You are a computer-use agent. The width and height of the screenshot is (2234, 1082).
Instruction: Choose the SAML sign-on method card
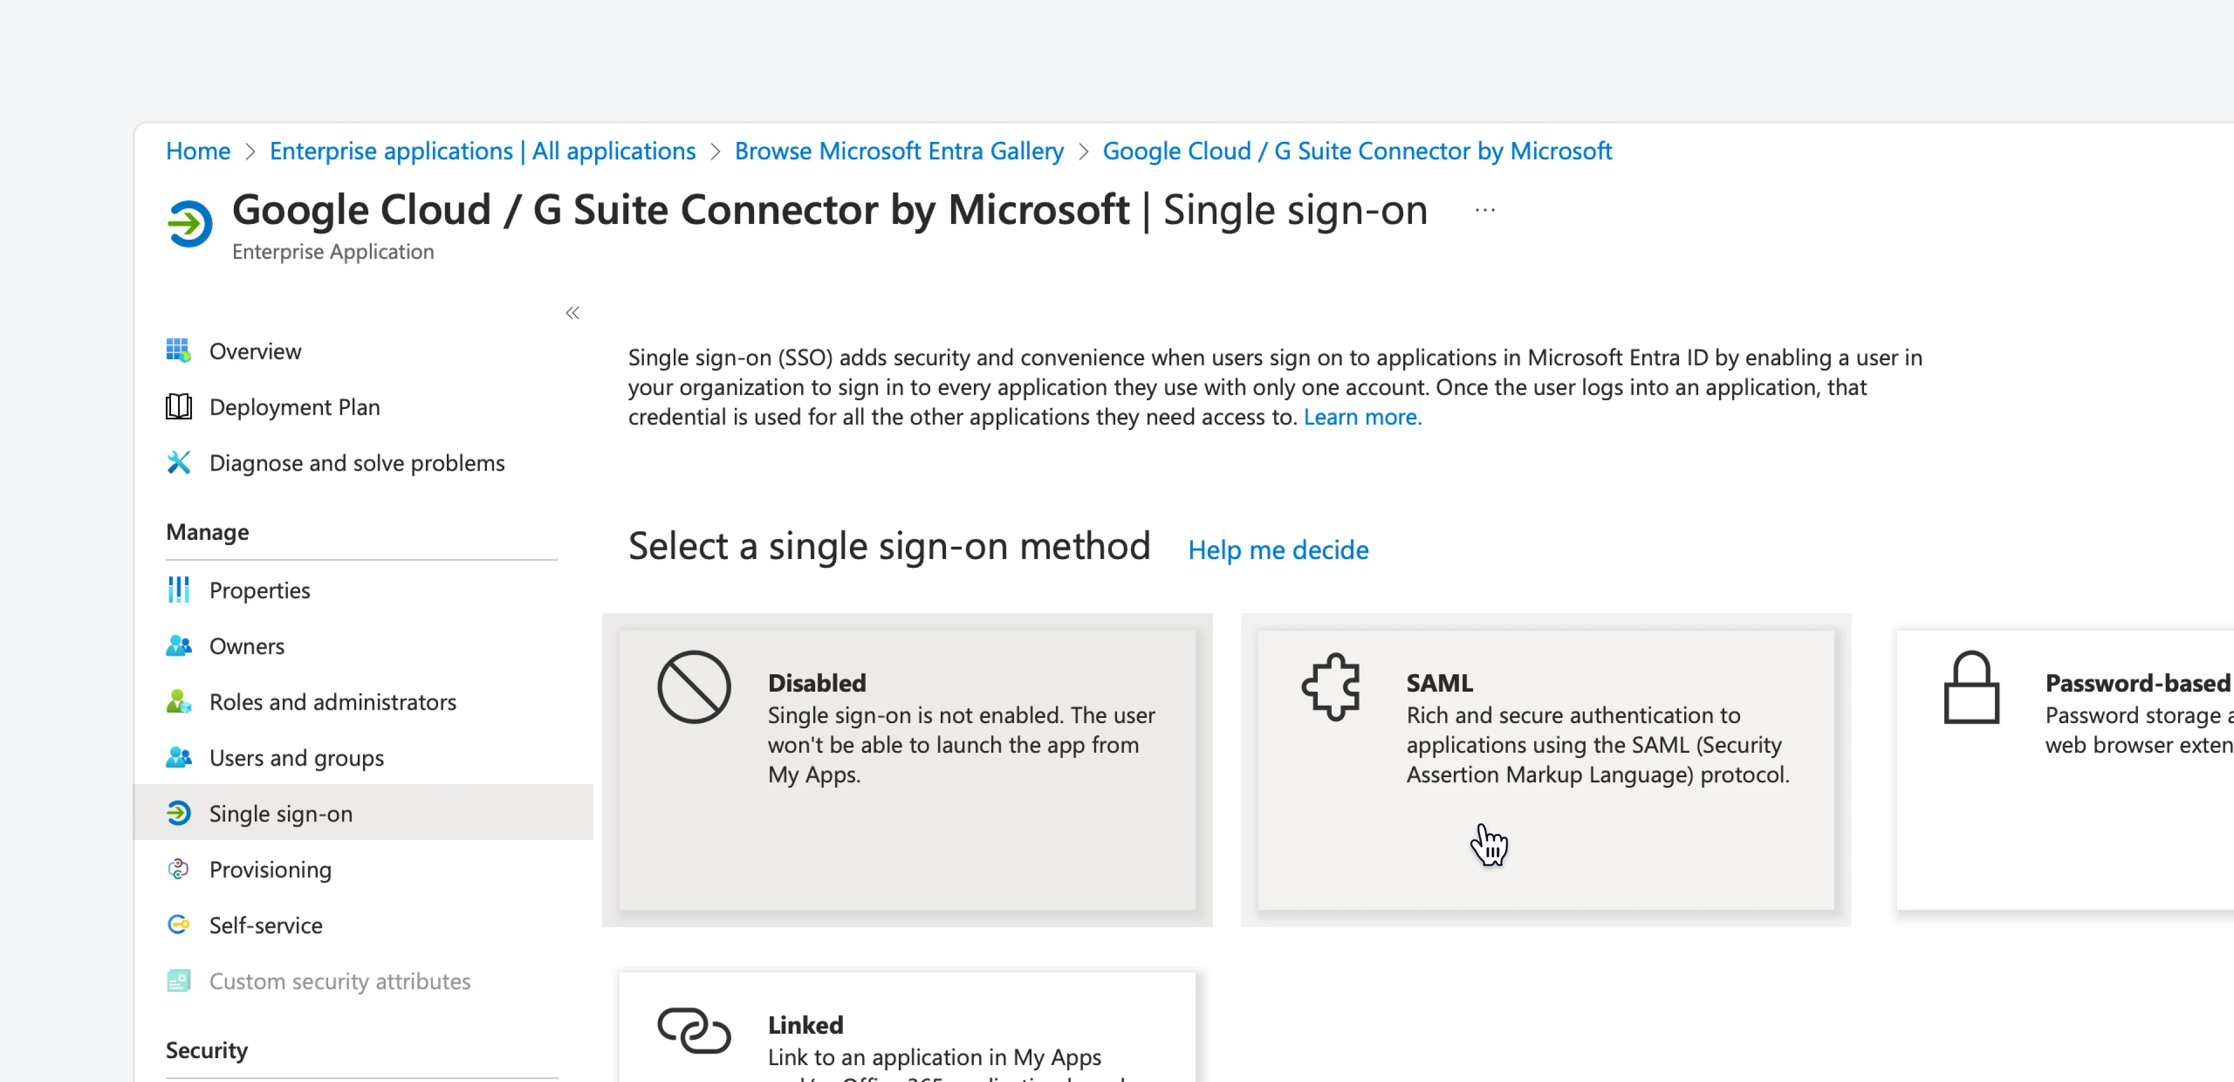1545,769
